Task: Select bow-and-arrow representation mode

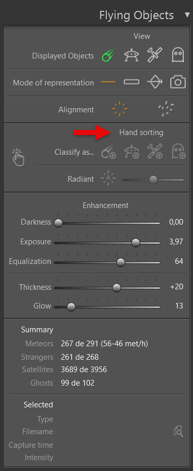Action: [155, 82]
